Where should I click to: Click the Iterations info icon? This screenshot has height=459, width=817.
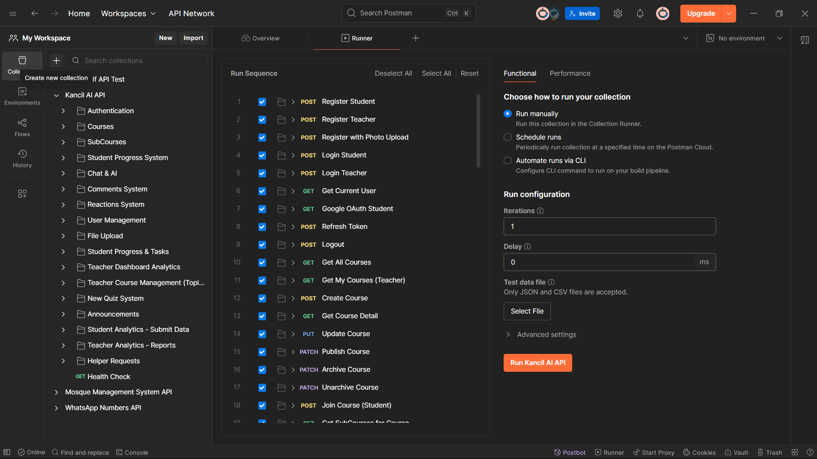point(540,211)
